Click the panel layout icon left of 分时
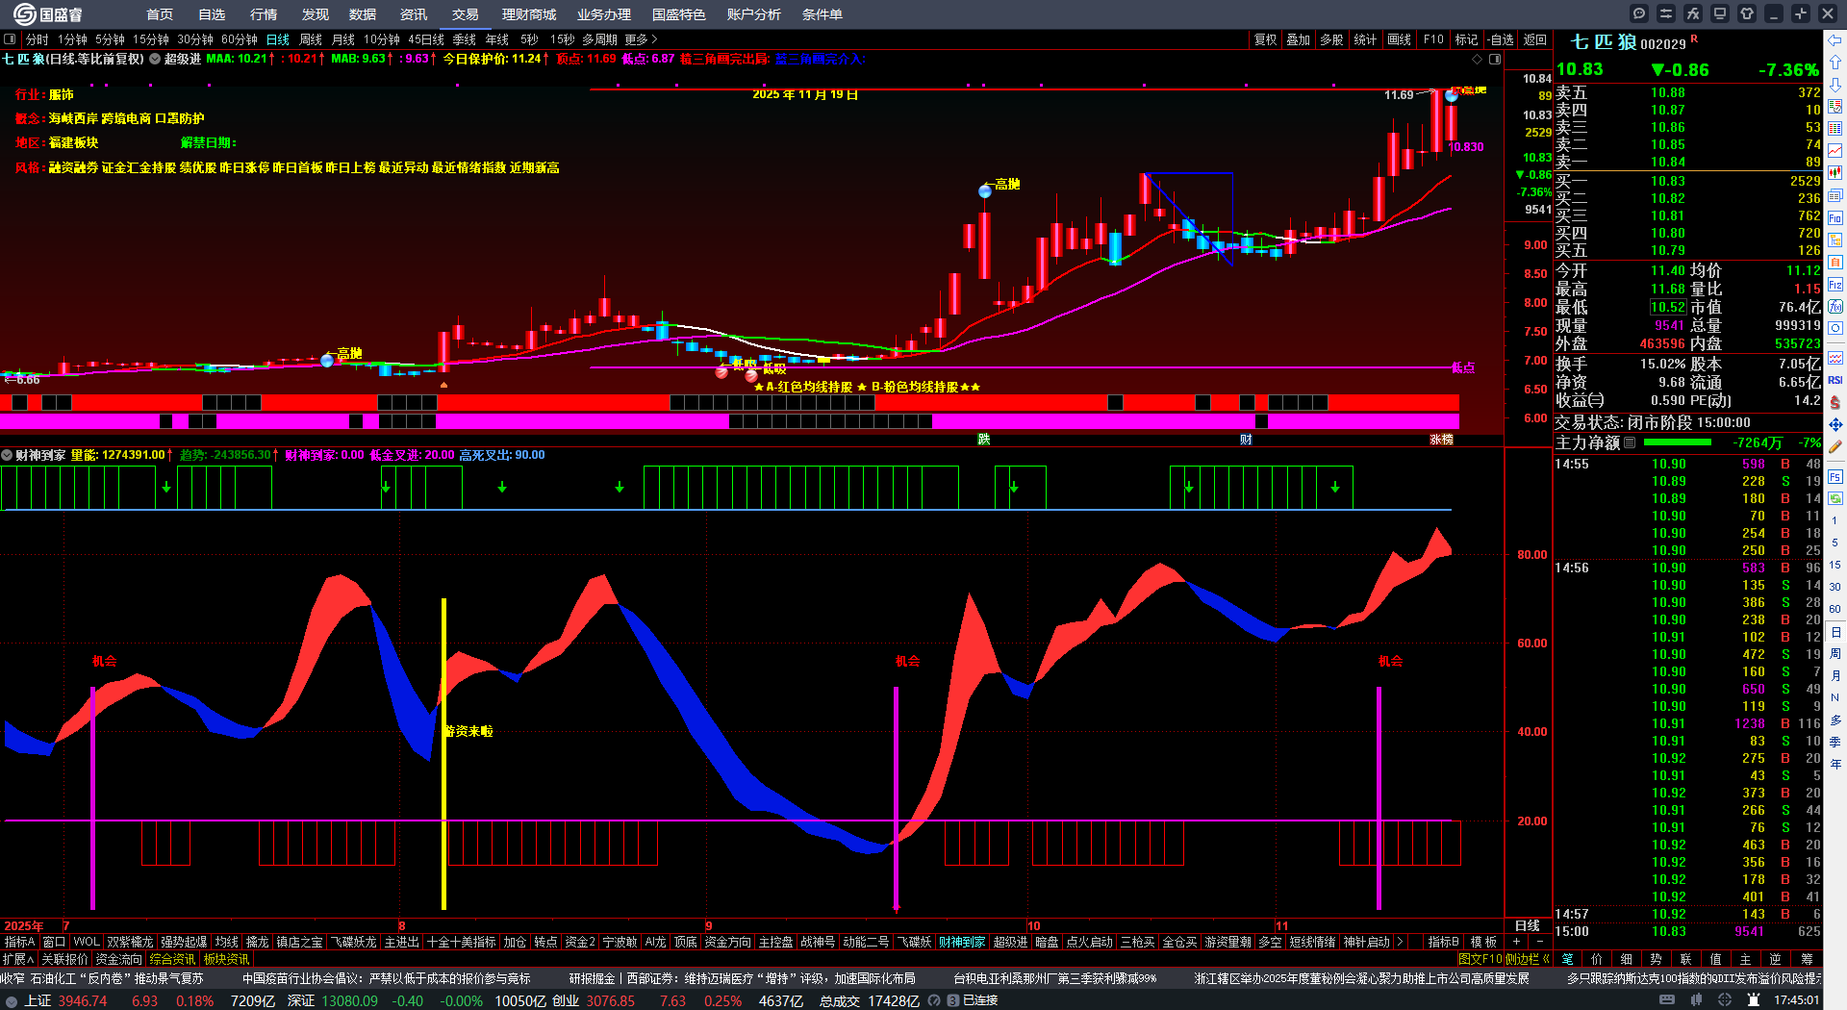Screen dimensions: 1847x1010 (10, 39)
